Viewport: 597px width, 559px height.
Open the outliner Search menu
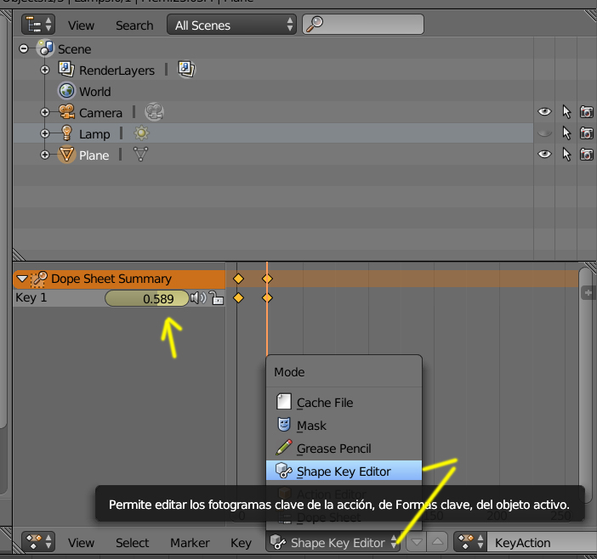134,25
